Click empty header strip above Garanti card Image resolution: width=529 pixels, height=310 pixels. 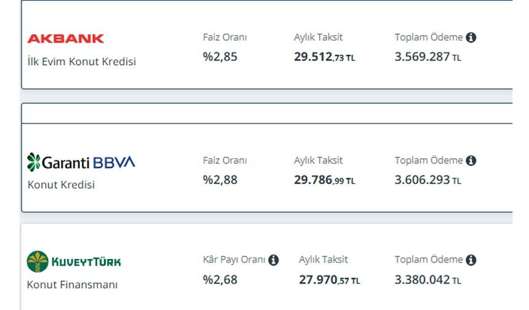coord(267,114)
